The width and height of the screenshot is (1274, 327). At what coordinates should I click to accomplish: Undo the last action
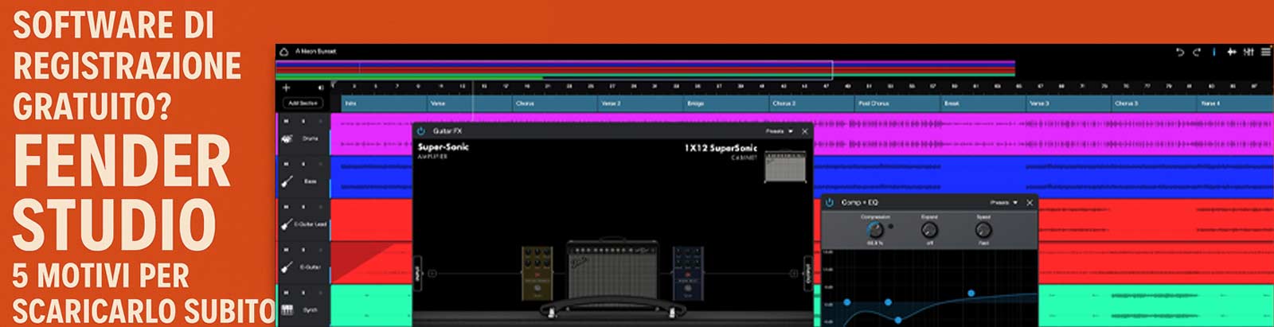pos(1180,52)
